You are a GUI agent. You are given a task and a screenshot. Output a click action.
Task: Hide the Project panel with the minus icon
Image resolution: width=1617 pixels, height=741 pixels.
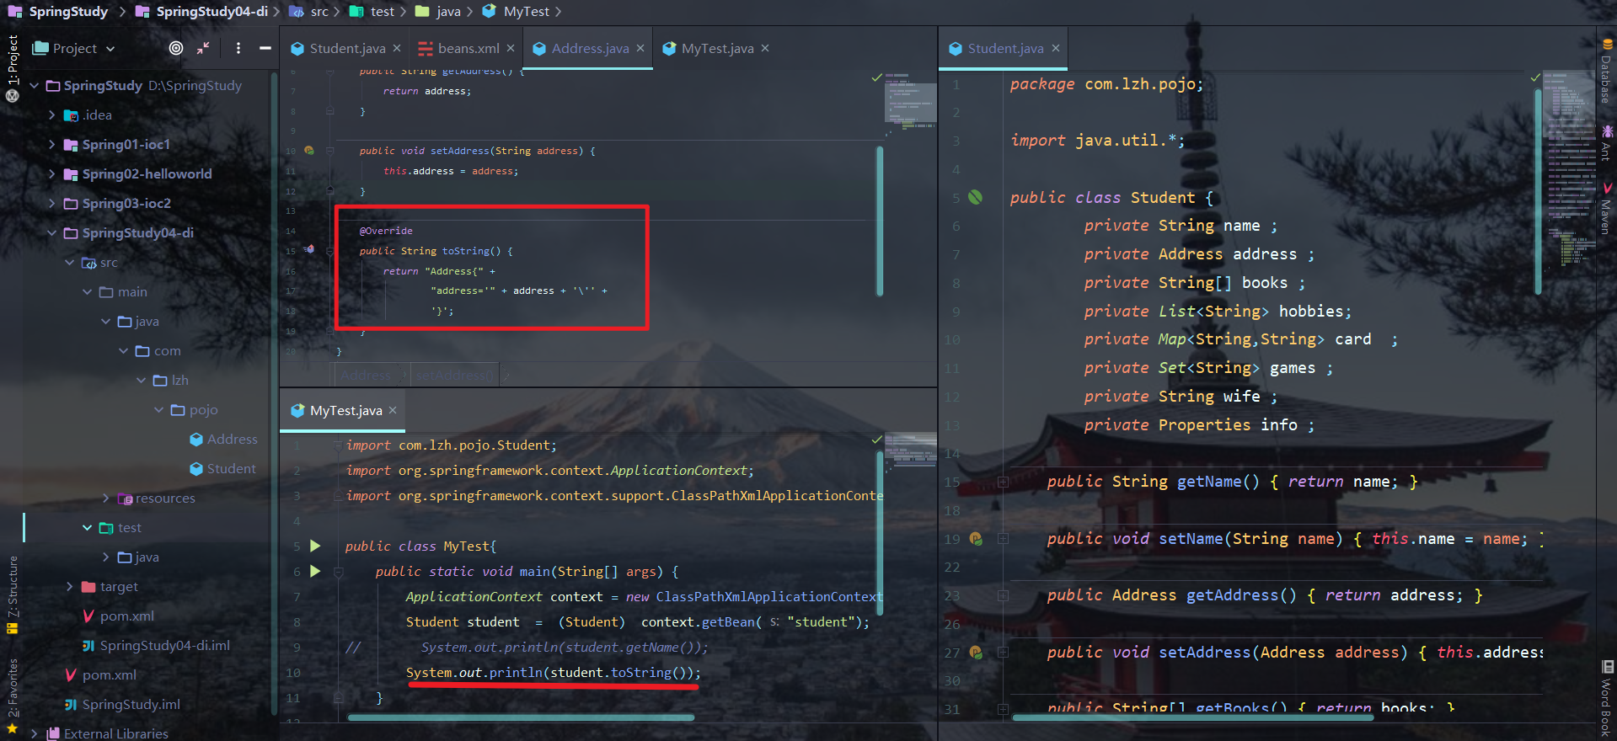[265, 48]
